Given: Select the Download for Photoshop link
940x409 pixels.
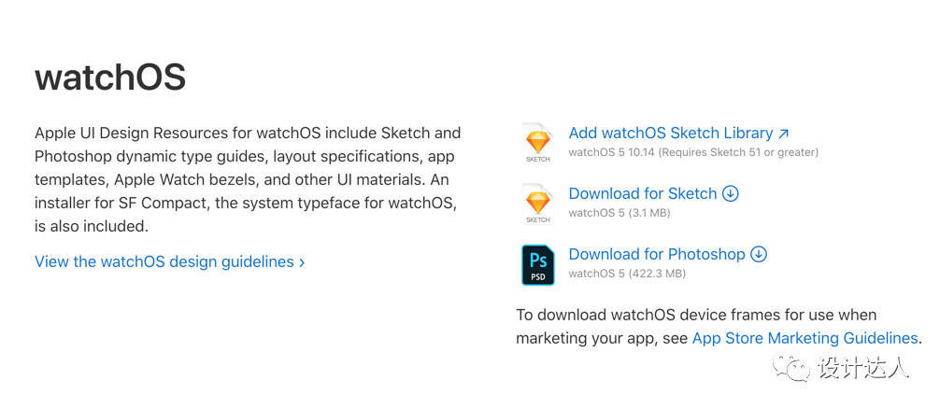Looking at the screenshot, I should [656, 254].
